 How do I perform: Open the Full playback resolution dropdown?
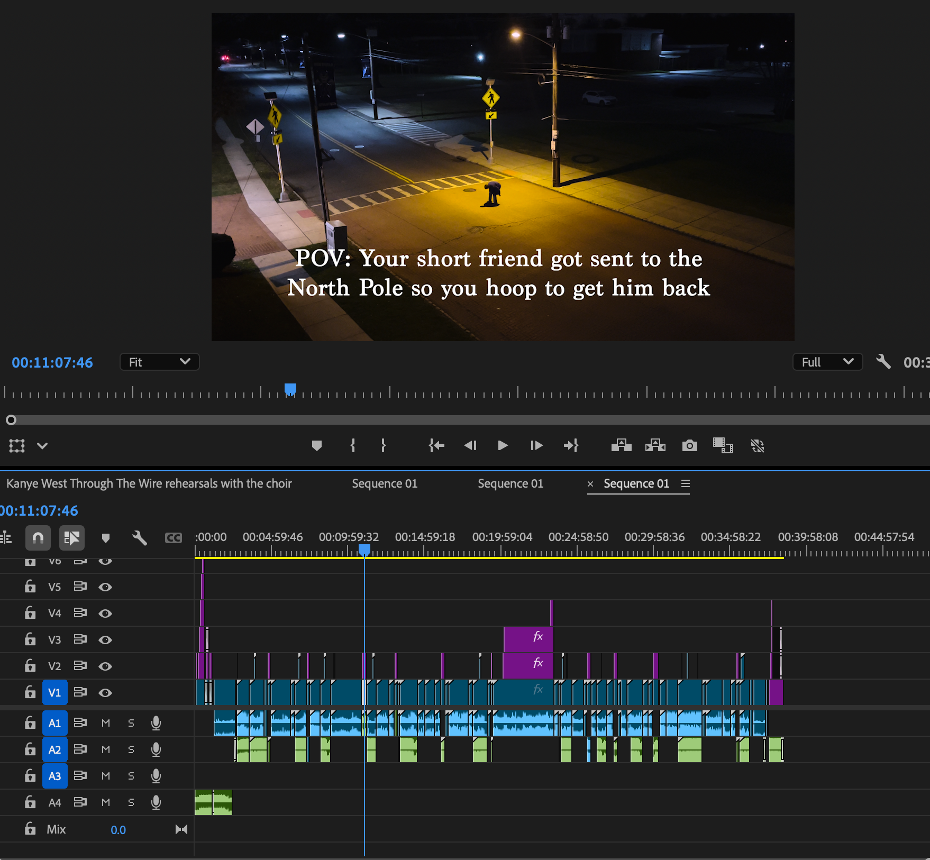(827, 362)
